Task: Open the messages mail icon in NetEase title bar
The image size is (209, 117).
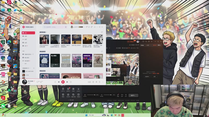Action: coord(86,27)
